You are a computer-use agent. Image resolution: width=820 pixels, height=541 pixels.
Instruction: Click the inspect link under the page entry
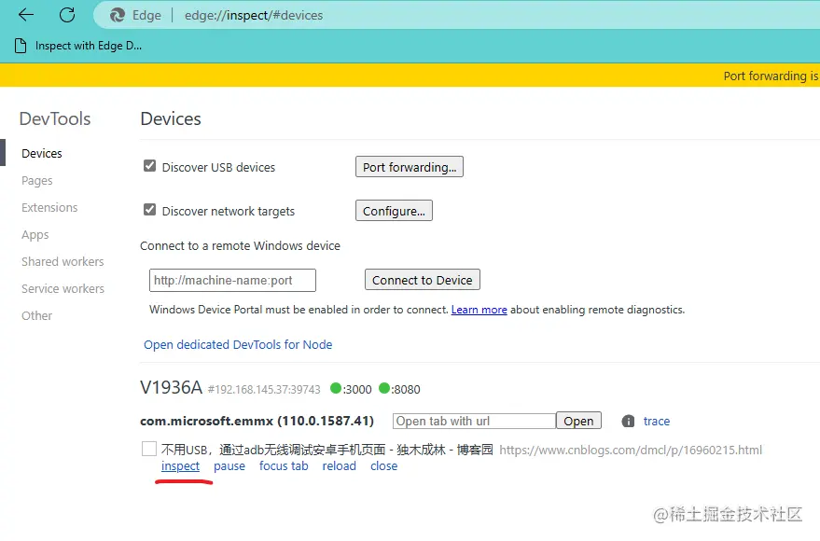point(180,465)
